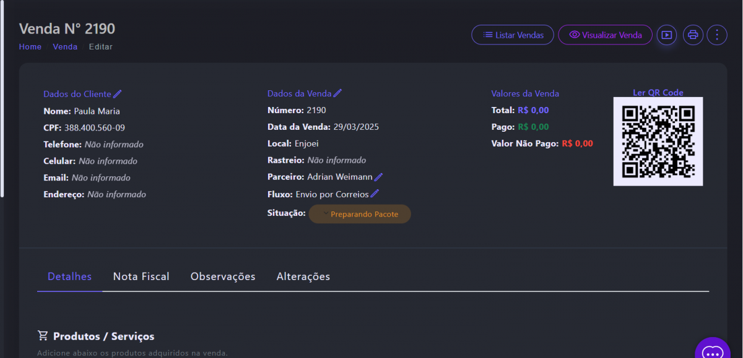Click the Venda breadcrumb link
This screenshot has width=743, height=358.
click(x=65, y=47)
